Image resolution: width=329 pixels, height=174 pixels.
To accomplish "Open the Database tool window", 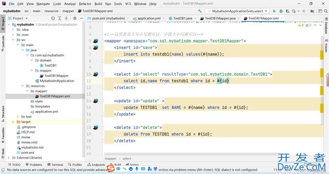I will (326, 26).
